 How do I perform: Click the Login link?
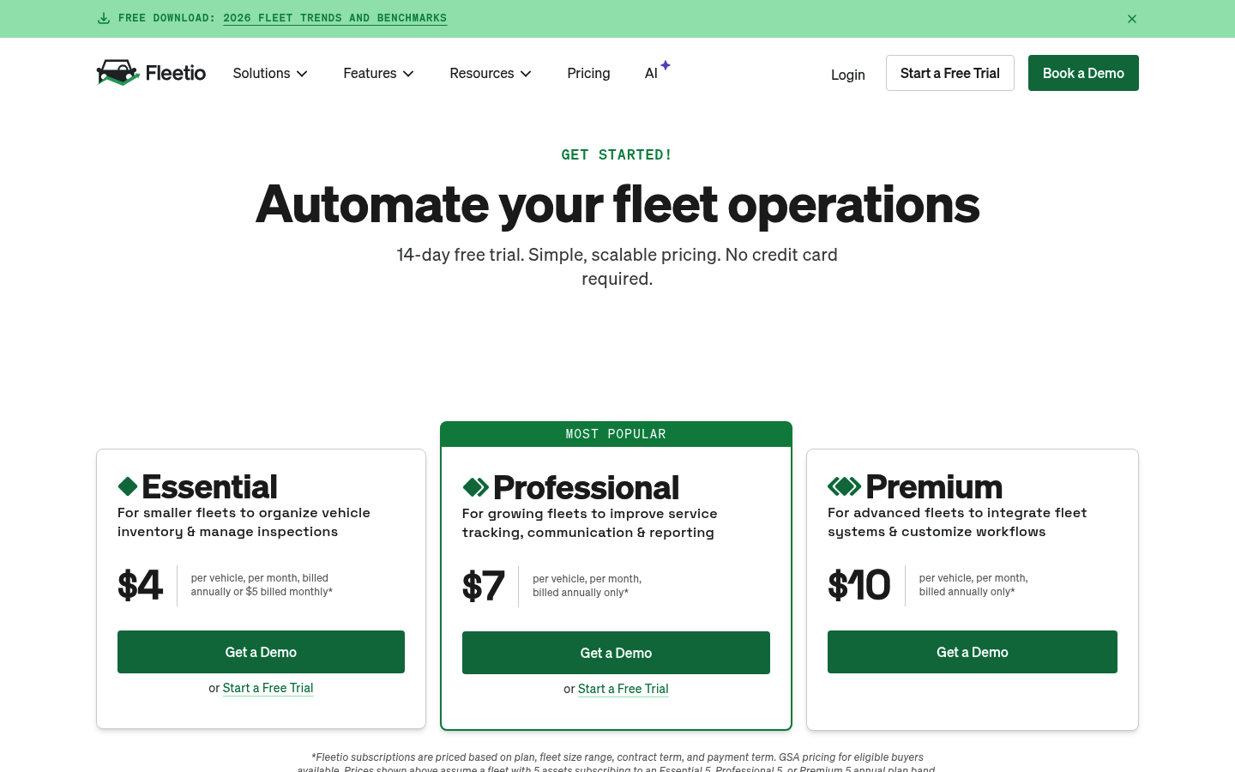[x=847, y=75]
